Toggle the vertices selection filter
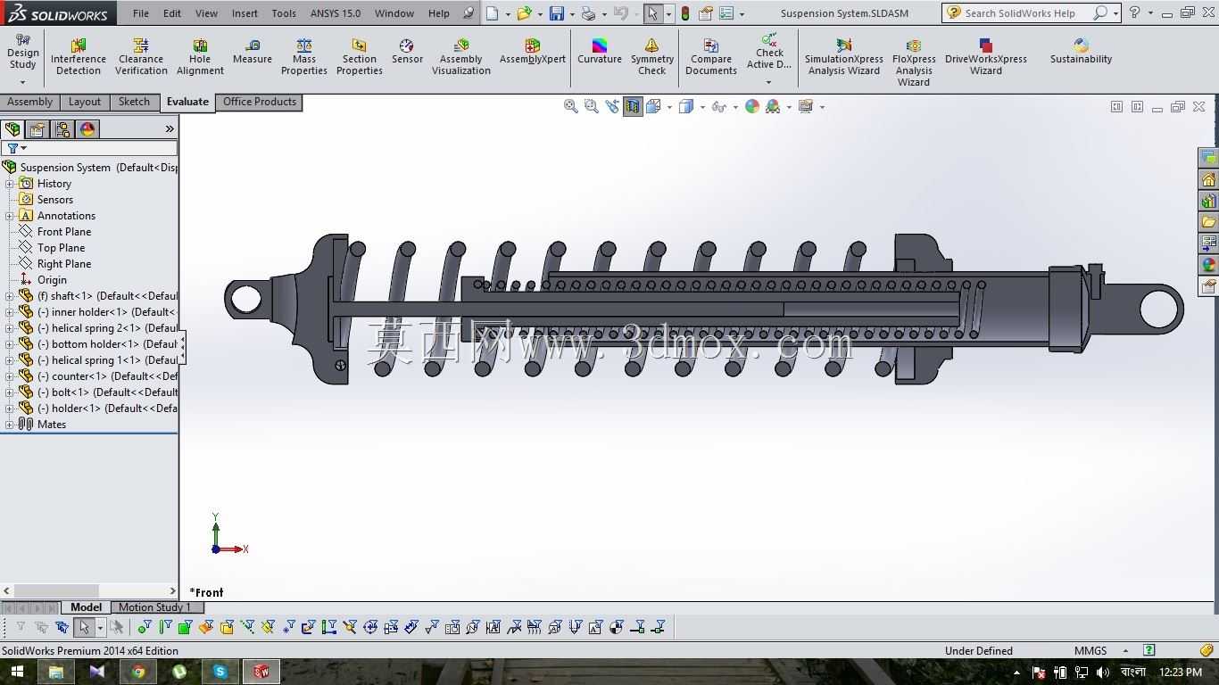The width and height of the screenshot is (1219, 685). click(145, 627)
